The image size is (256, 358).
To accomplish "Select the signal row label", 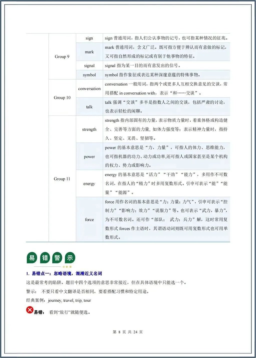I will 89,65.
